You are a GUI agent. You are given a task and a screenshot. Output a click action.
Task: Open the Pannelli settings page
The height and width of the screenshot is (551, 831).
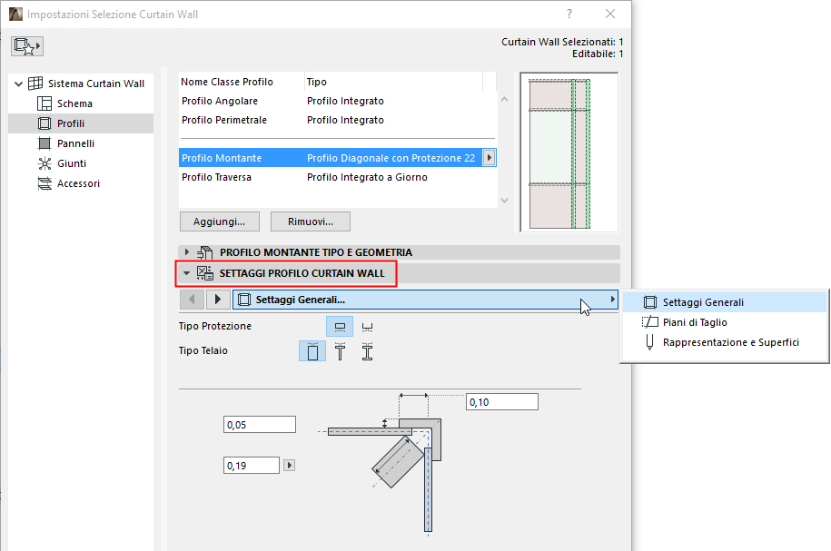point(76,143)
